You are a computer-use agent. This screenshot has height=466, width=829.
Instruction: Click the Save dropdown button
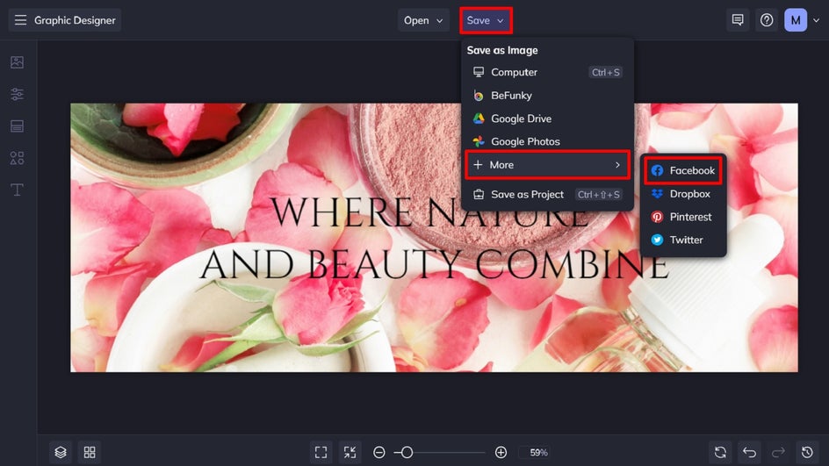(486, 20)
